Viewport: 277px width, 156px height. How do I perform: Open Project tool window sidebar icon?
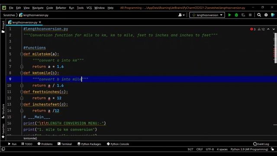(x=3, y=27)
